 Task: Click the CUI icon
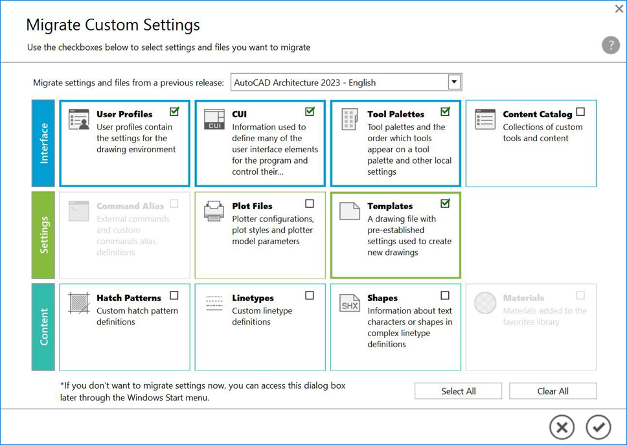click(214, 119)
